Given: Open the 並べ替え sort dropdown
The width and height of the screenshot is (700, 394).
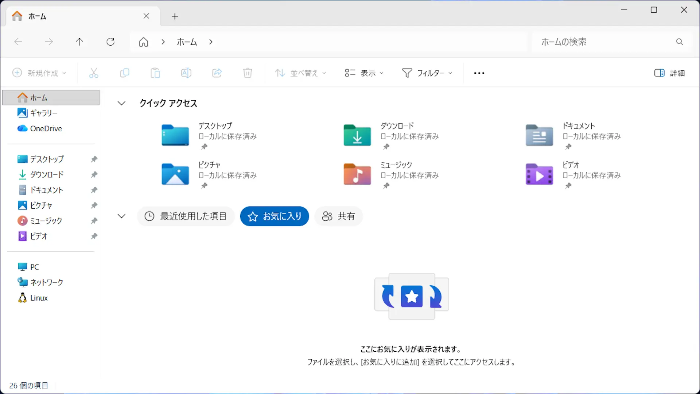Looking at the screenshot, I should [300, 73].
